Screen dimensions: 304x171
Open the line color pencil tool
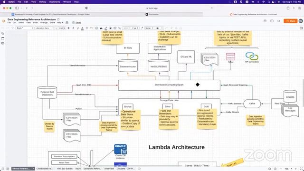106,28
